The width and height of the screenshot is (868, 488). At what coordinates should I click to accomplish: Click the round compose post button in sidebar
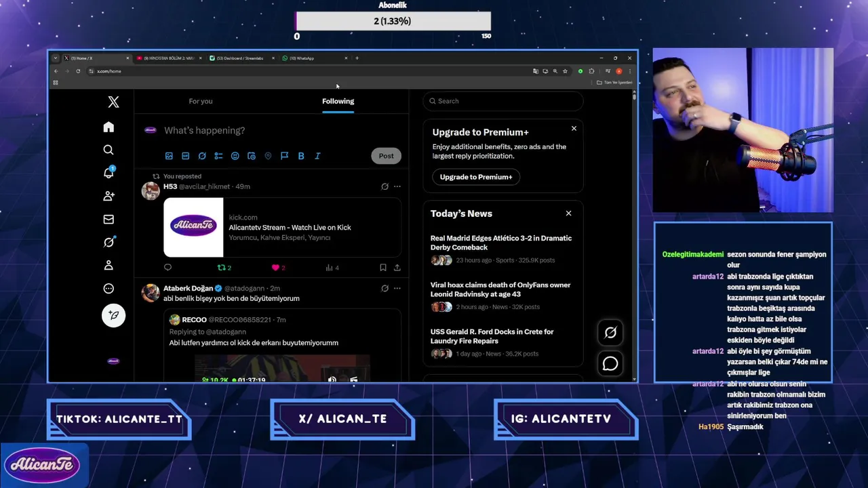[113, 315]
